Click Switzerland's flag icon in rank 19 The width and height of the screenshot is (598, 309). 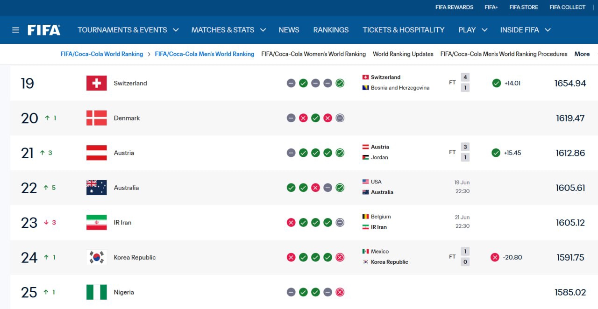coord(97,83)
